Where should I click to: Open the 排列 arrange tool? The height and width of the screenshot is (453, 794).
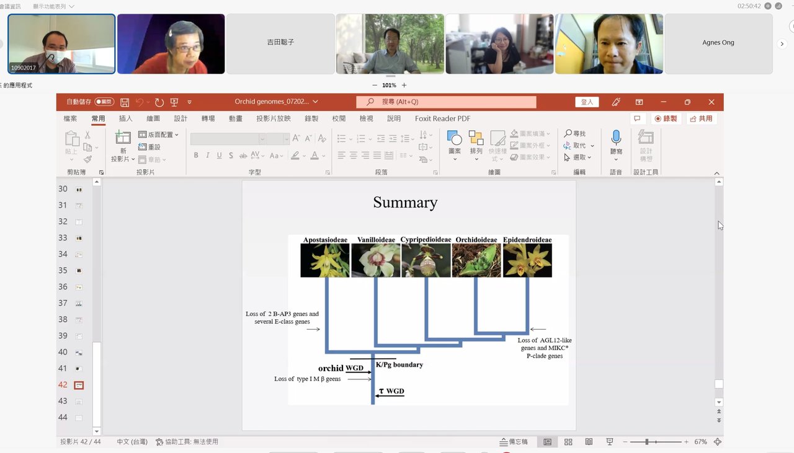476,146
